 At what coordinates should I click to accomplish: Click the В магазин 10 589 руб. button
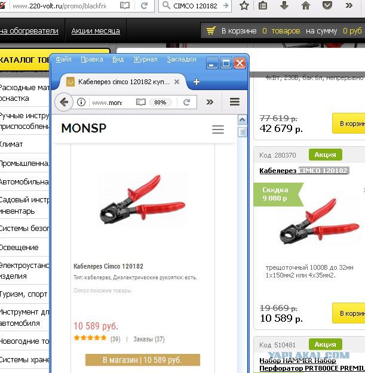(143, 360)
